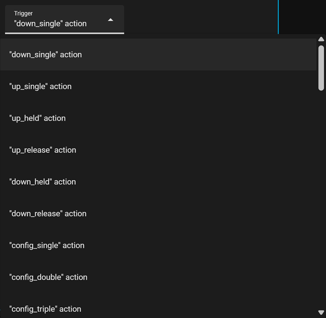Collapse the Trigger dropdown using its arrow
This screenshot has width=326, height=318.
110,20
